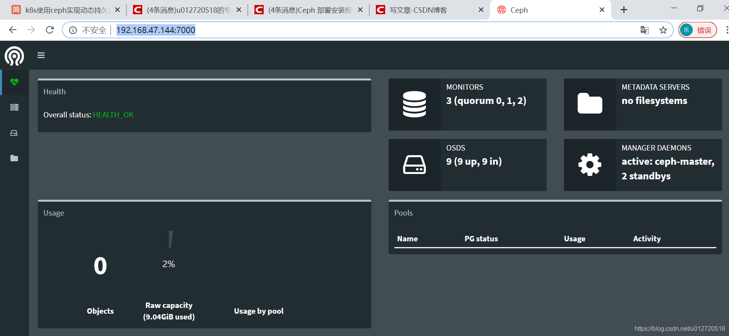Click the profile 错误 button
This screenshot has width=729, height=336.
pyautogui.click(x=698, y=30)
